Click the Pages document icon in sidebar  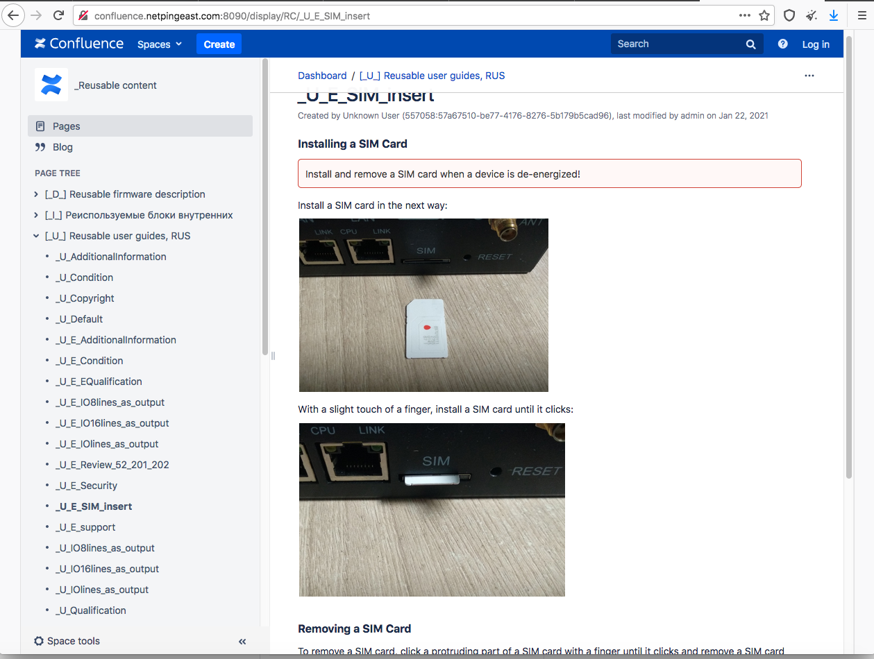click(x=40, y=126)
